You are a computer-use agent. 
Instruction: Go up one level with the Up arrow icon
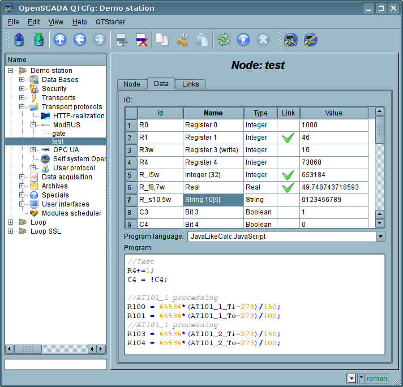pyautogui.click(x=60, y=40)
